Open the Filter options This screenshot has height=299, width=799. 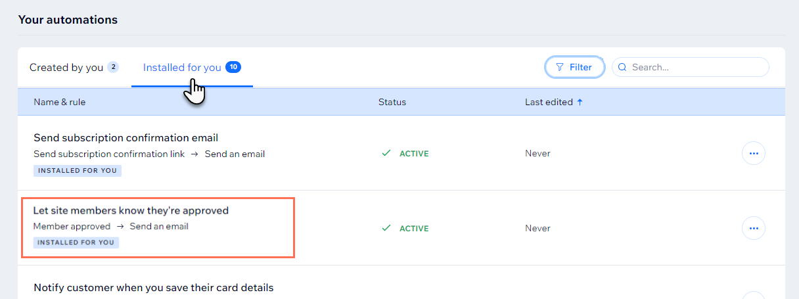pyautogui.click(x=574, y=67)
